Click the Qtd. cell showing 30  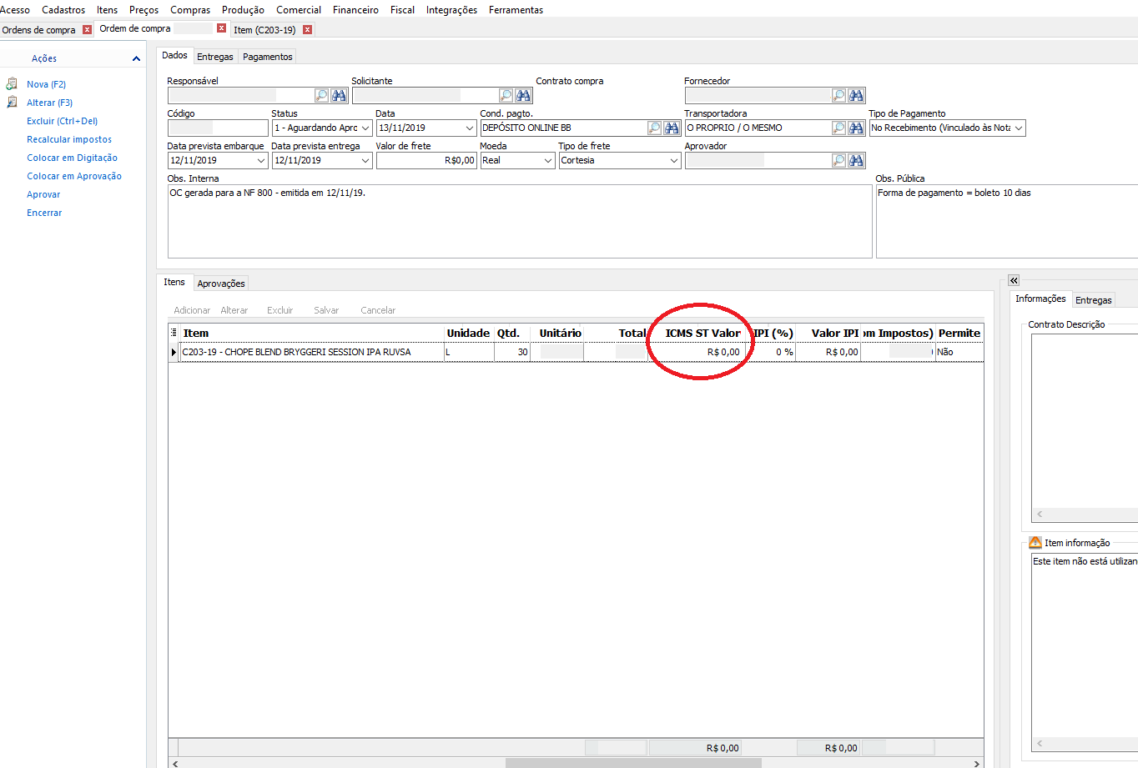[x=512, y=352]
